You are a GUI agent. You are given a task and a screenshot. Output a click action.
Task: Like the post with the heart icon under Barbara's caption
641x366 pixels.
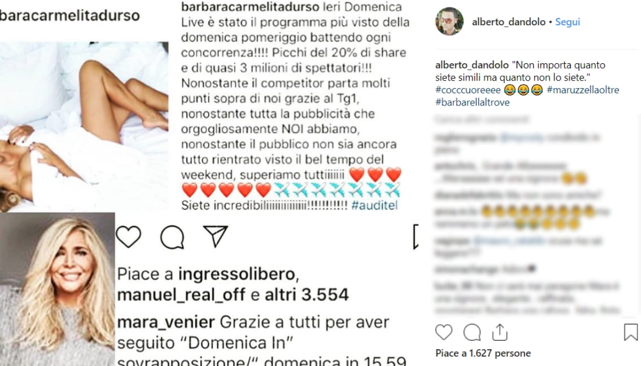[129, 237]
